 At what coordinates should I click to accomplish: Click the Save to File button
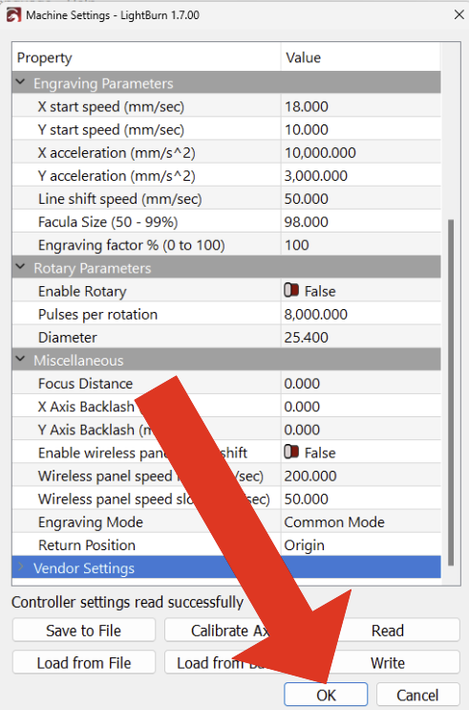[84, 631]
